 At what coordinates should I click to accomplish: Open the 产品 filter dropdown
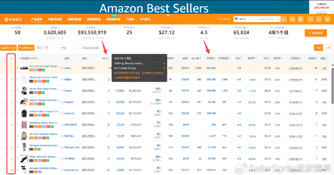tap(68, 48)
